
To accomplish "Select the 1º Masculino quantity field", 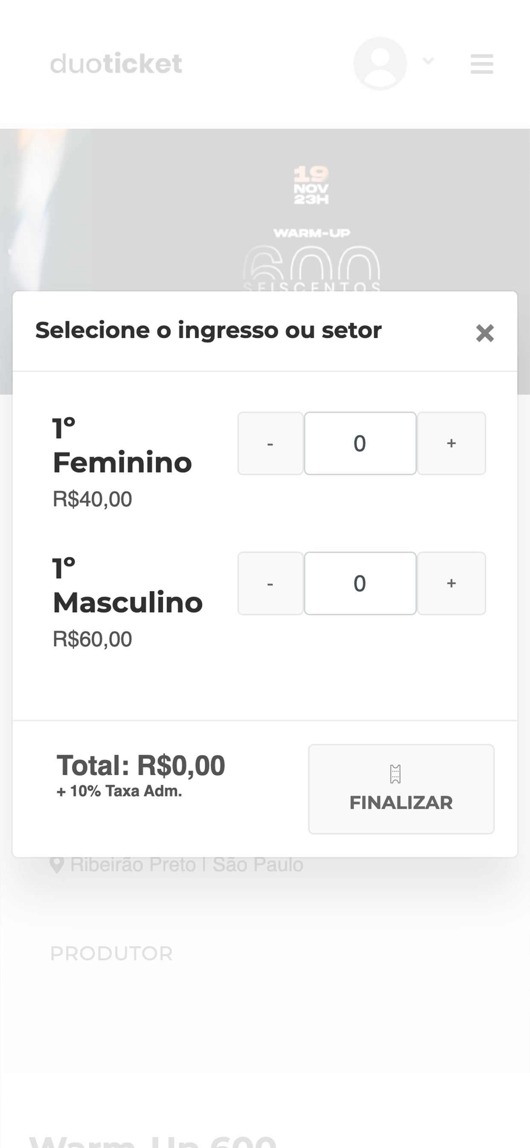I will coord(360,583).
